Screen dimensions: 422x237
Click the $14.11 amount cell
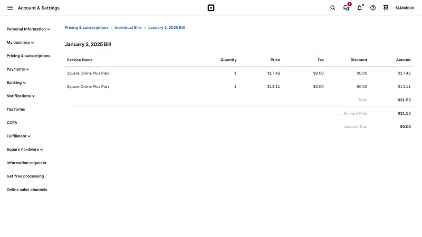point(404,86)
